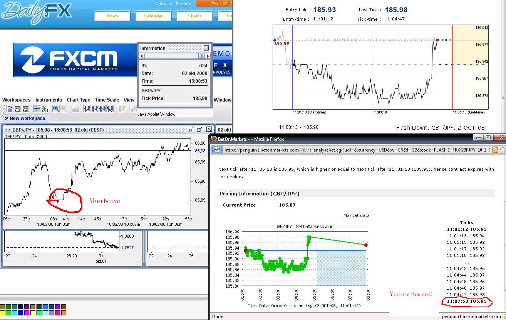Open the Time Scale menu
506x320 pixels.
tap(107, 100)
